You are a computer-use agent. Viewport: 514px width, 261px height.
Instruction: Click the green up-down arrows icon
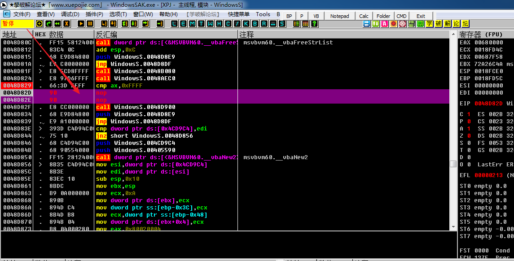[376, 24]
